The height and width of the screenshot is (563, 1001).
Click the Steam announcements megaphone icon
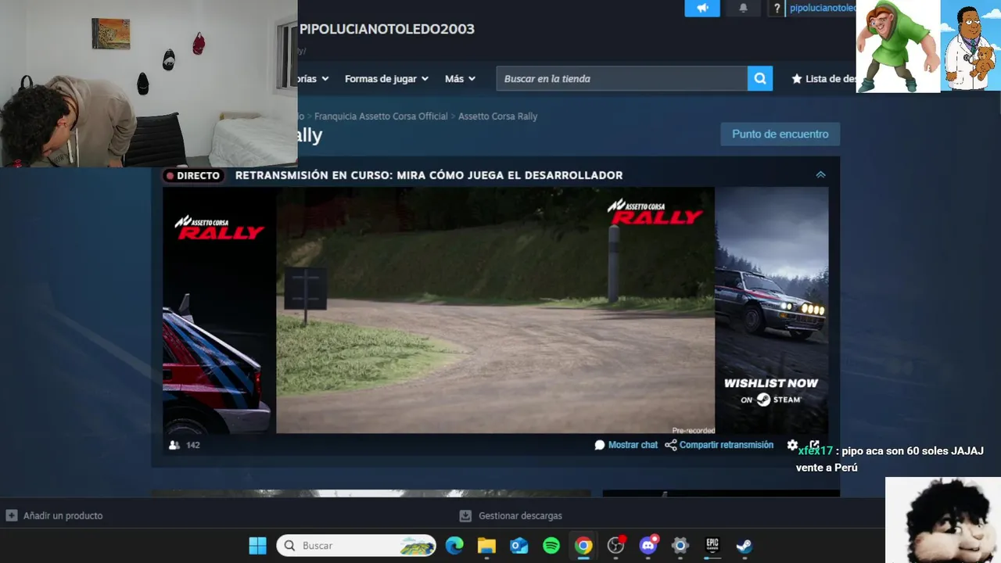tap(701, 8)
